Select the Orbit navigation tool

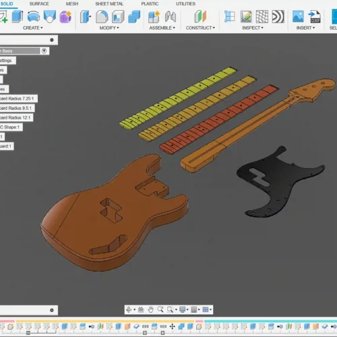pyautogui.click(x=129, y=309)
